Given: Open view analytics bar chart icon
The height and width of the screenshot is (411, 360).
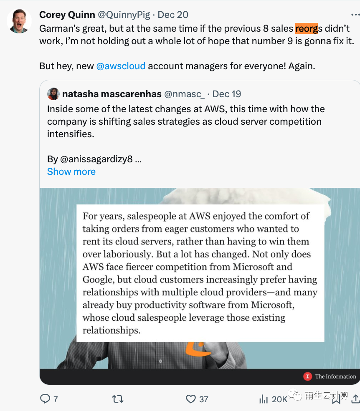Looking at the screenshot, I should (264, 399).
